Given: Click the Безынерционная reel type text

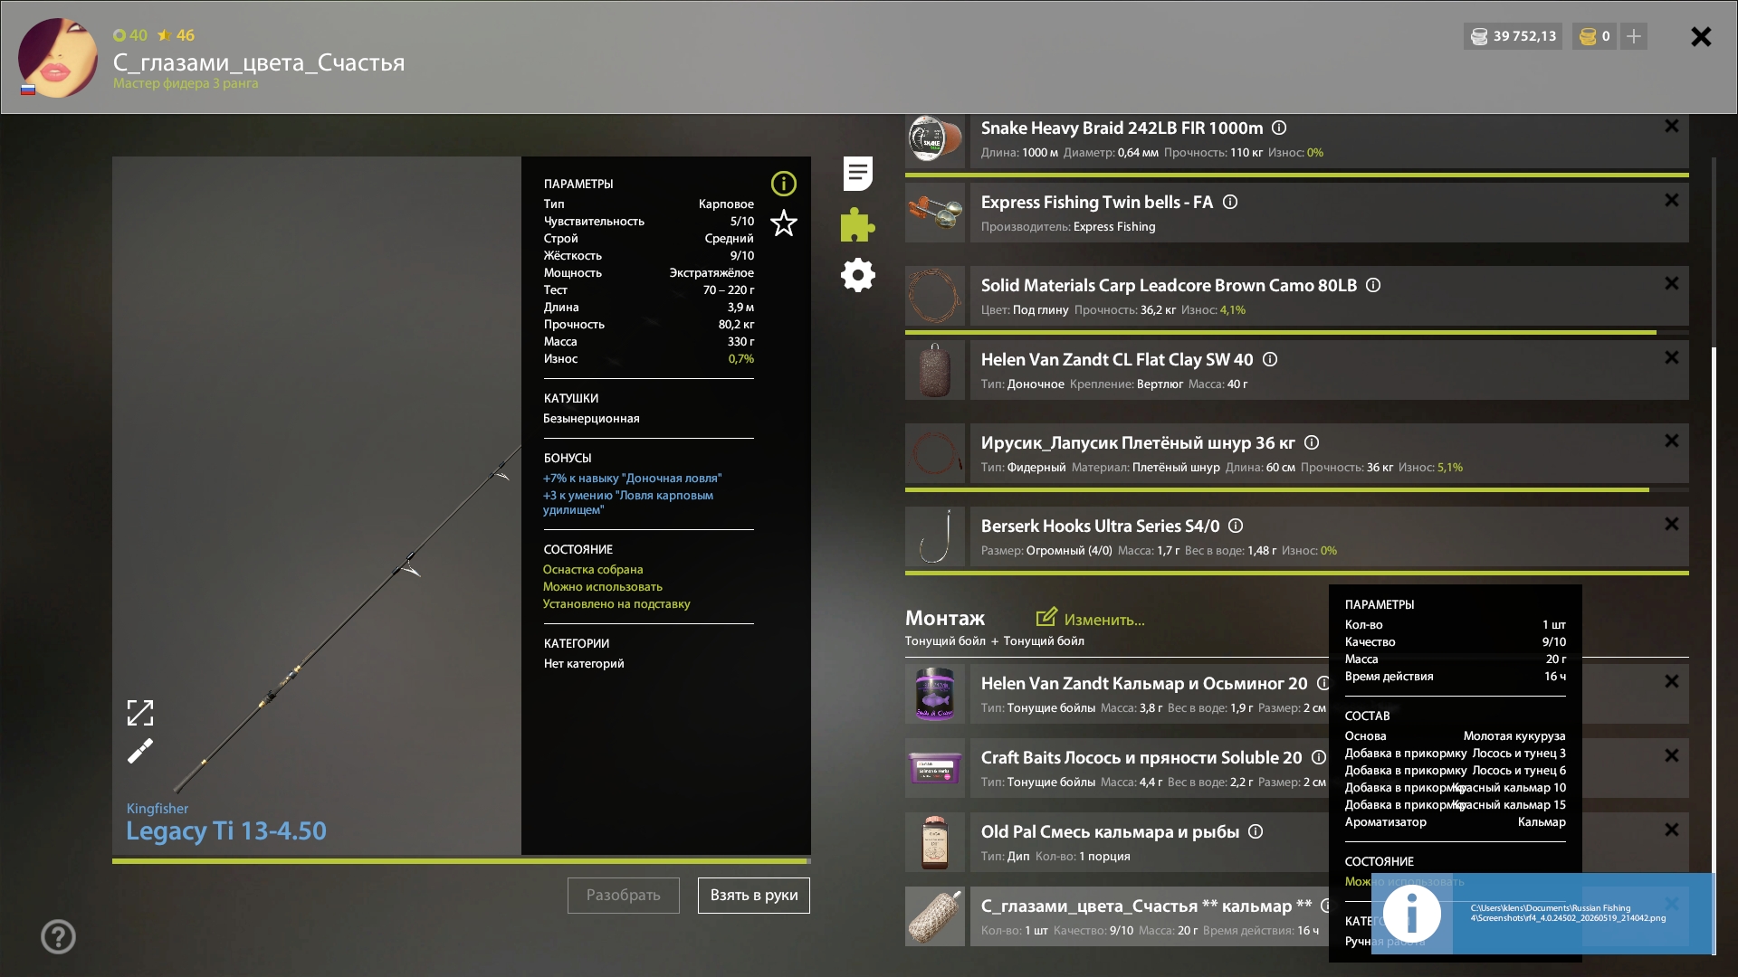Looking at the screenshot, I should [x=591, y=419].
